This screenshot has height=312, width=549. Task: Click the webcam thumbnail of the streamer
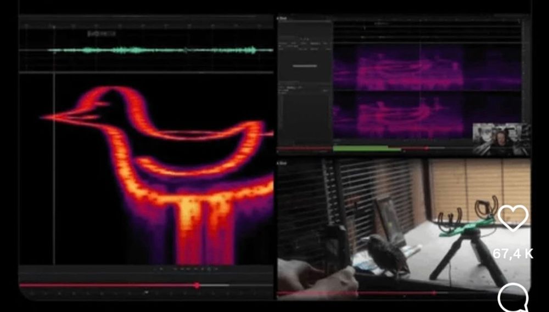pos(501,139)
